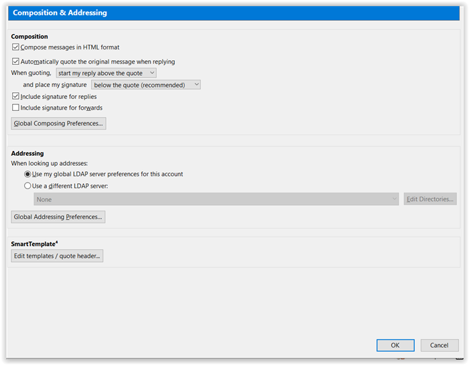The image size is (469, 365).
Task: Select Use my global LDAP server preferences
Action: click(27, 174)
